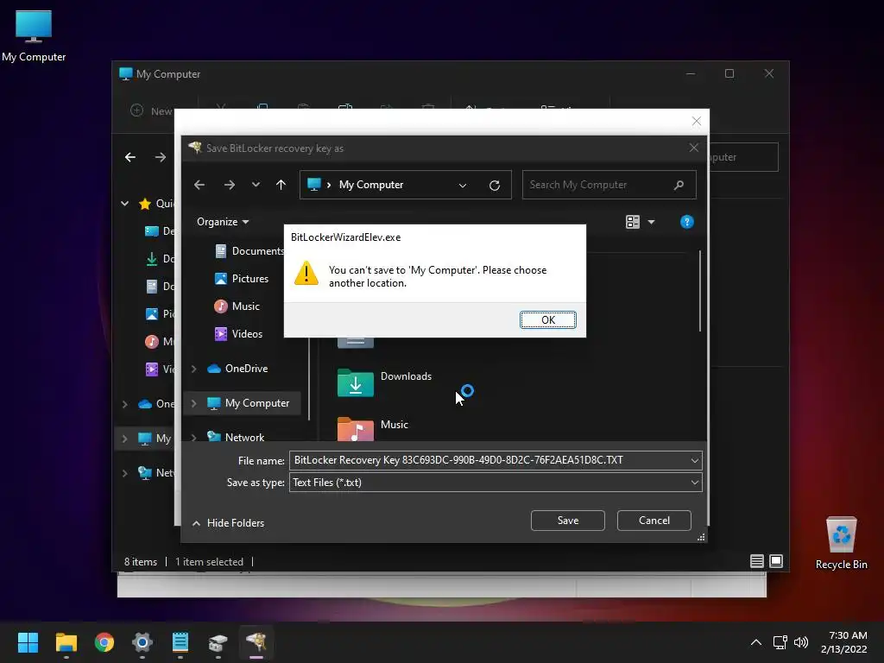
Task: Click New in the My Computer window toolbar
Action: [x=152, y=111]
